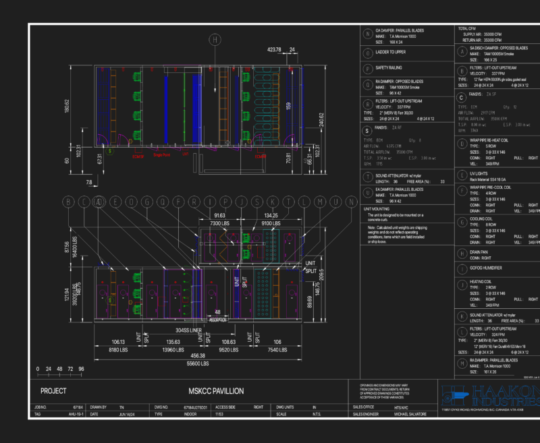Click callout bubble K in the elevation callout row
540x443 pixels.
[x=273, y=202]
